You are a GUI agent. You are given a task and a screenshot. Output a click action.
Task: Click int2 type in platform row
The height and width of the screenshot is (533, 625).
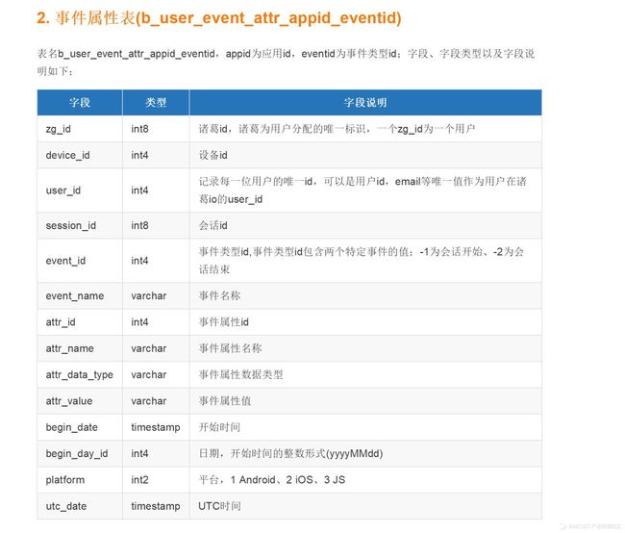click(x=139, y=480)
